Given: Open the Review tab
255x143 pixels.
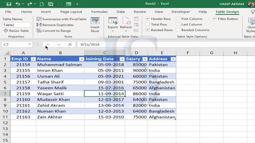Looking at the screenshot, I should tap(140, 12).
